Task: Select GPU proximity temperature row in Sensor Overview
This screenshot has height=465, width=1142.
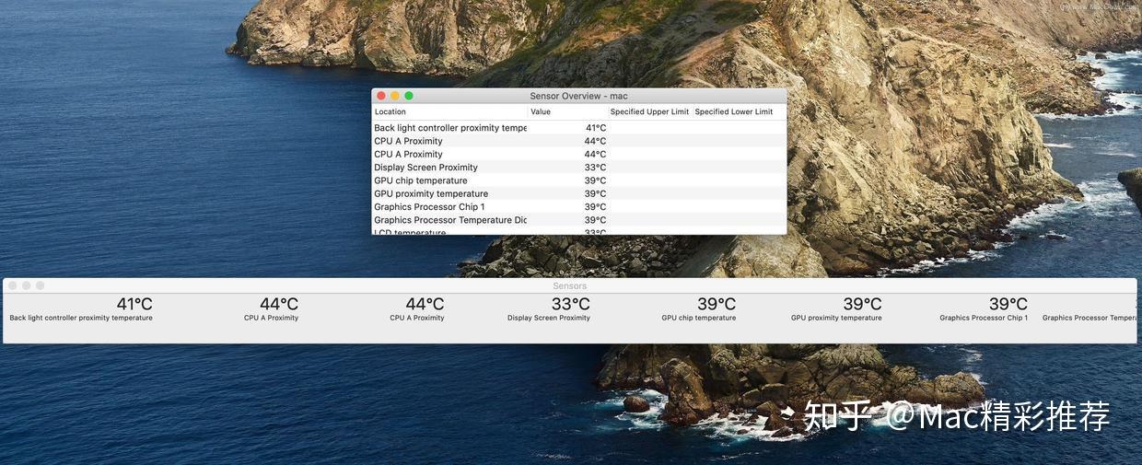Action: pos(579,193)
